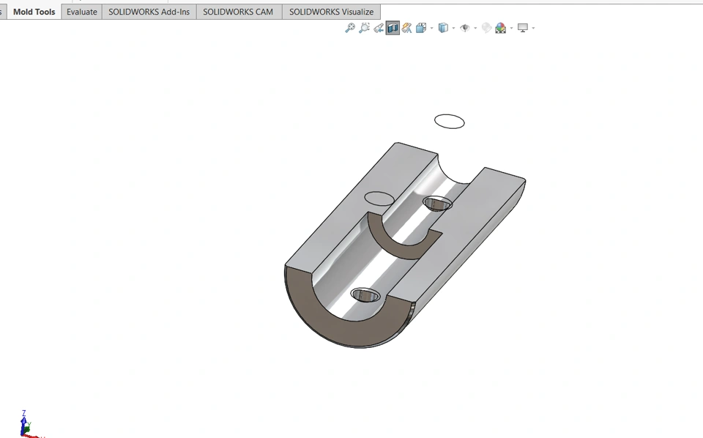Expand Display Style dropdown arrow

[x=454, y=29]
